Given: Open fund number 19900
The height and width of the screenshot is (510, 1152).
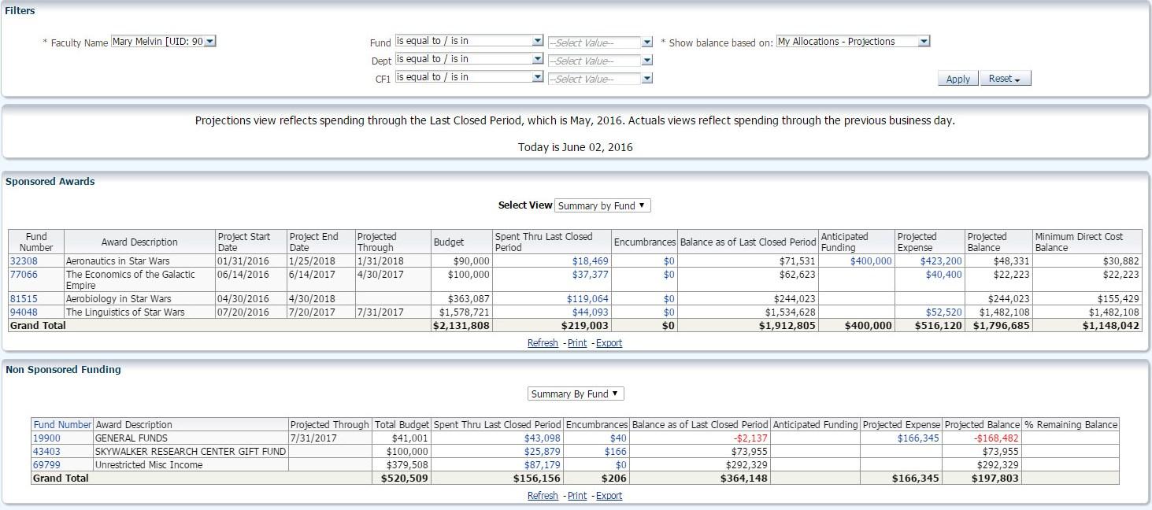Looking at the screenshot, I should [46, 438].
